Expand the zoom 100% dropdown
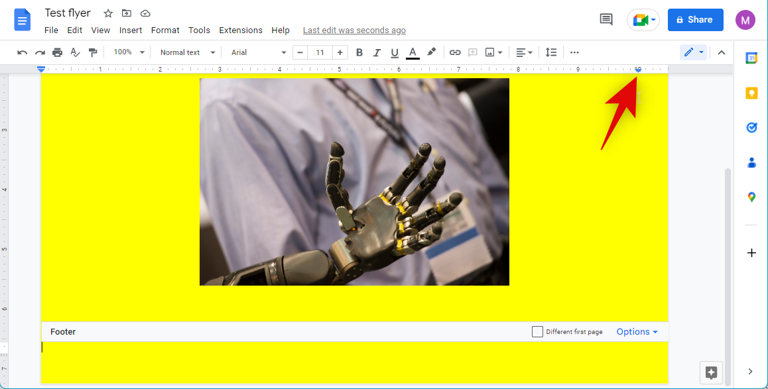This screenshot has width=768, height=389. click(x=129, y=52)
